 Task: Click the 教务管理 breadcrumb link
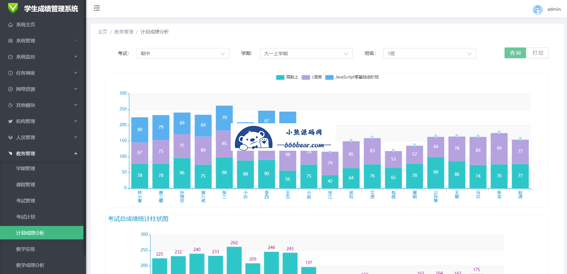(124, 32)
